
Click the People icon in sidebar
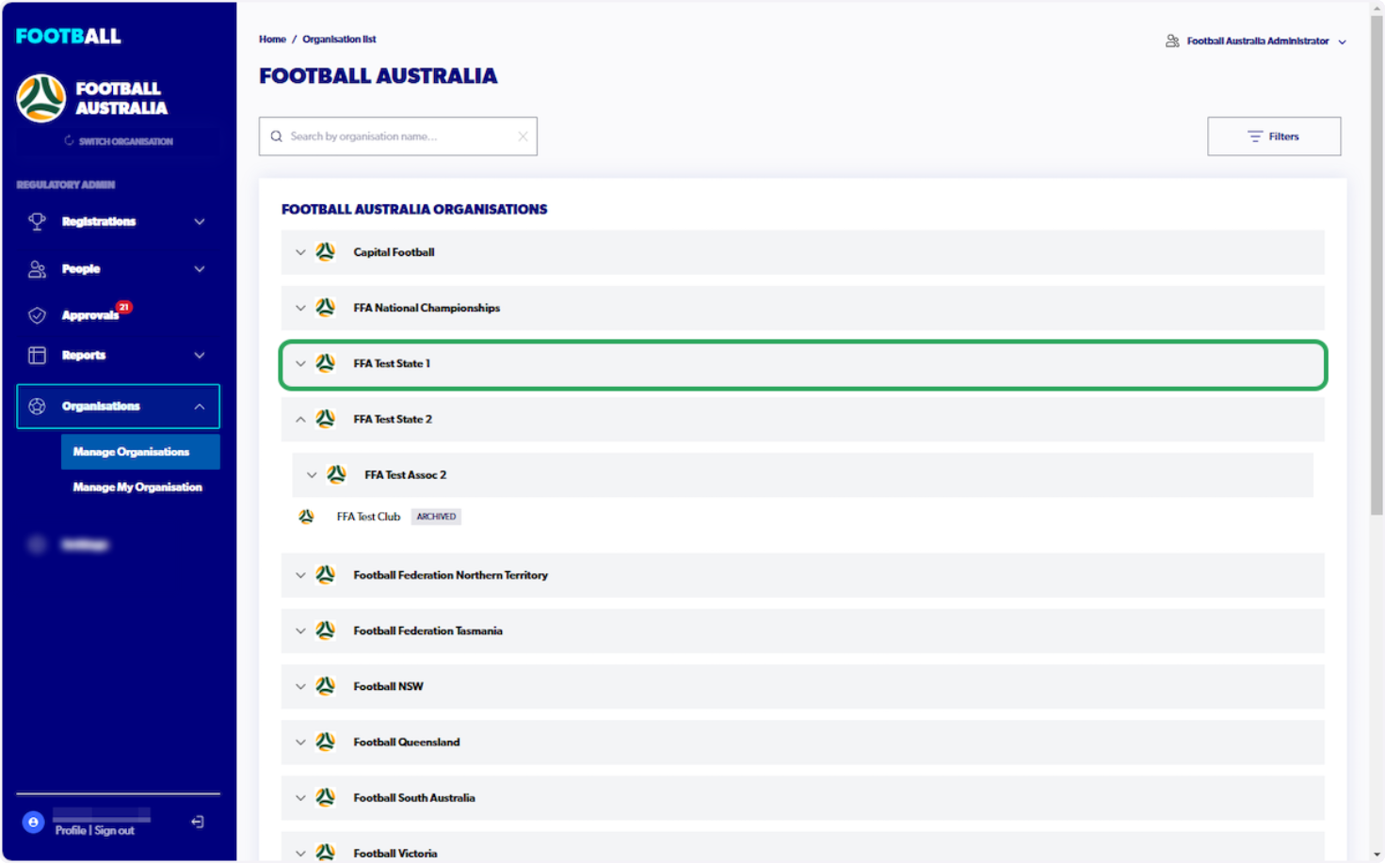pyautogui.click(x=37, y=269)
